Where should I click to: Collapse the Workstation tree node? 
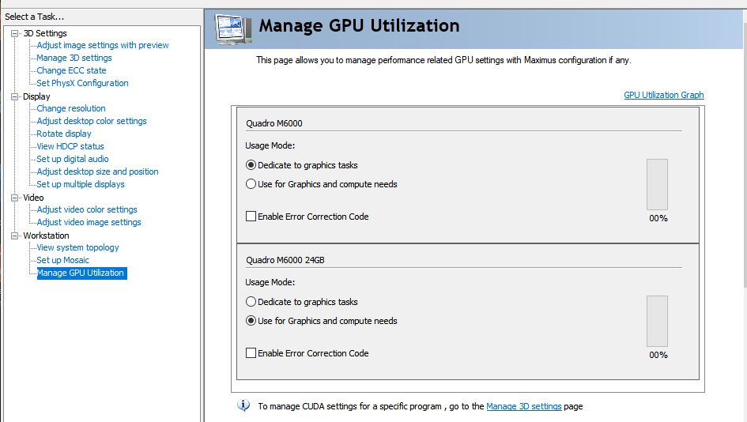point(14,235)
